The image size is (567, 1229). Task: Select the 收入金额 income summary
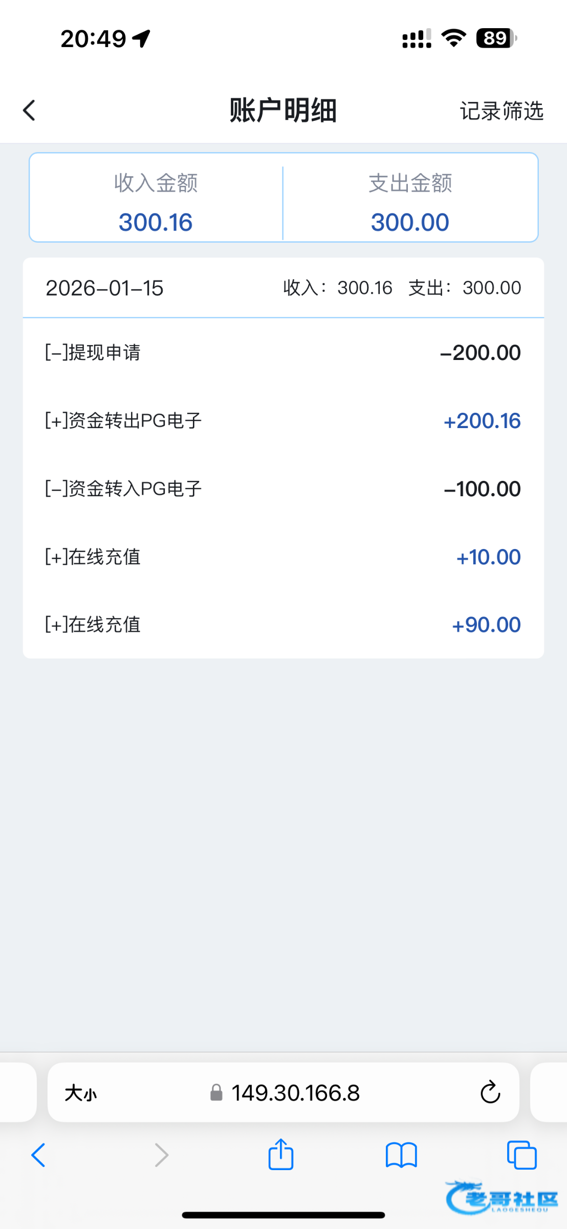click(x=156, y=202)
